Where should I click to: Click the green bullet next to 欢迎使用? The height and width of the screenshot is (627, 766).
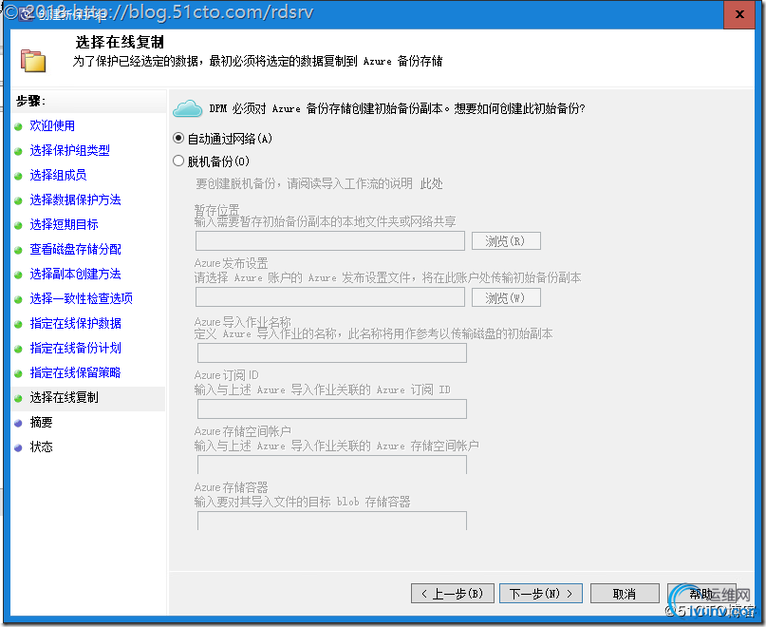coord(19,126)
